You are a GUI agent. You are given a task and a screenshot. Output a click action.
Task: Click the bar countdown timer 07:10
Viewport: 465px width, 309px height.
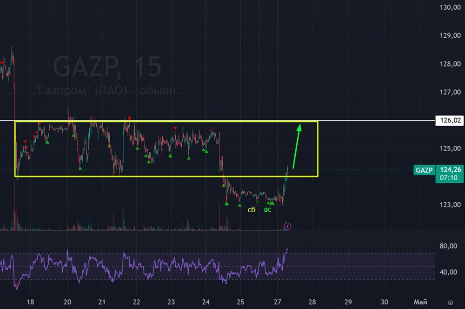448,178
